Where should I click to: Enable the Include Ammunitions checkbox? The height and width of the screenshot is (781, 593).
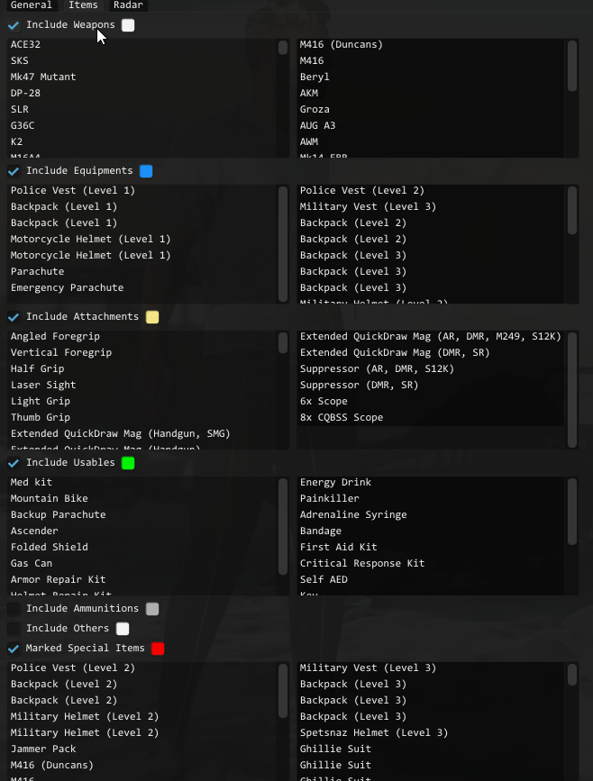(14, 609)
